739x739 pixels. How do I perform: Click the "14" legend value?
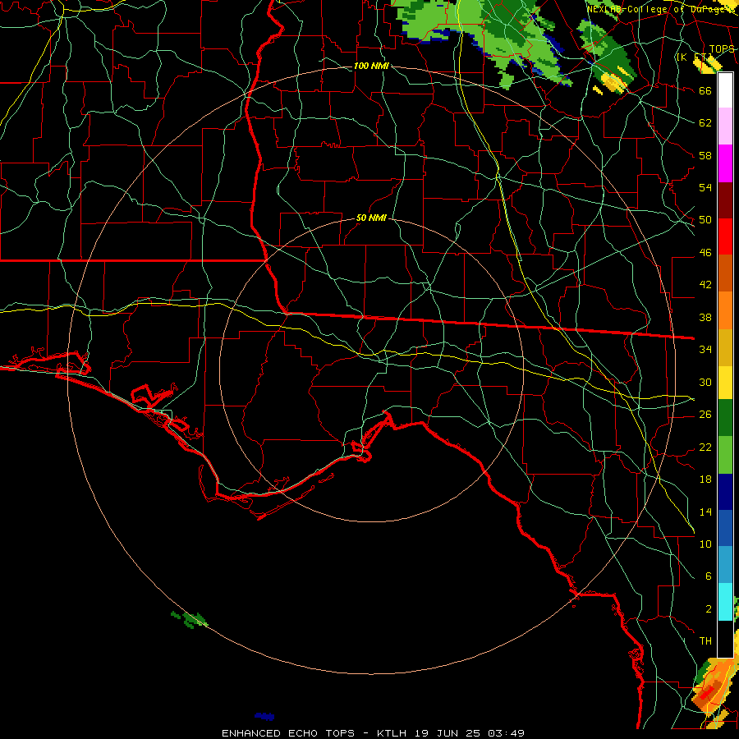point(705,512)
